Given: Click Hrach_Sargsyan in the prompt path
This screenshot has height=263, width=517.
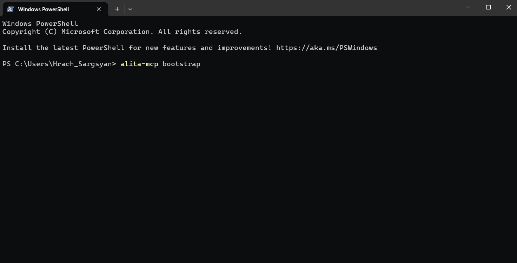Looking at the screenshot, I should [82, 64].
